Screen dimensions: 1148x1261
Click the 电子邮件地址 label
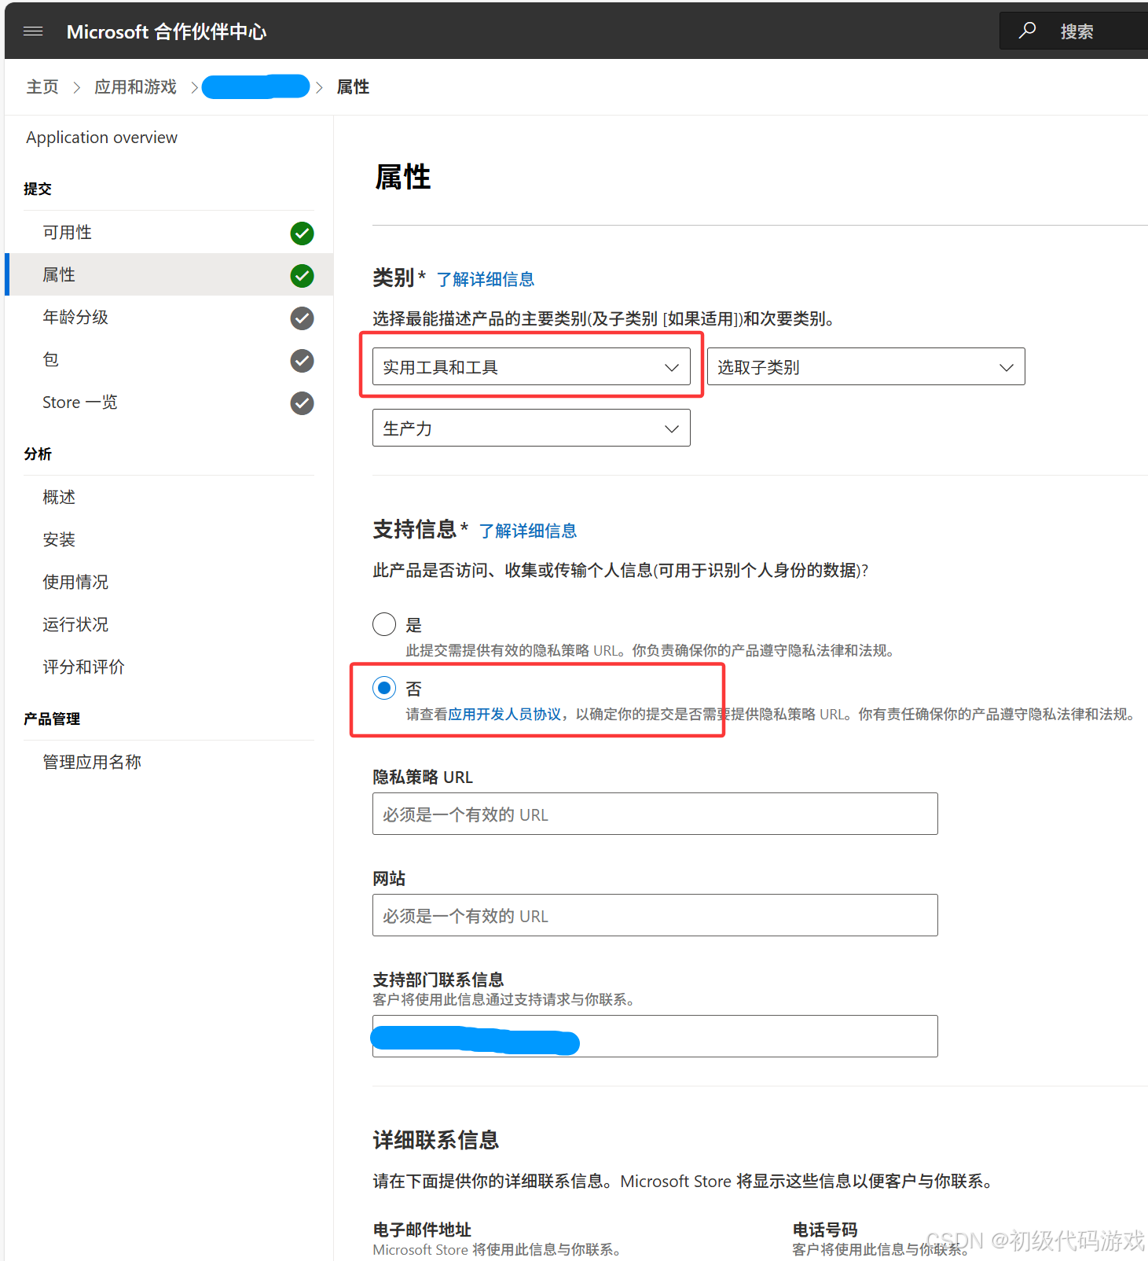422,1230
